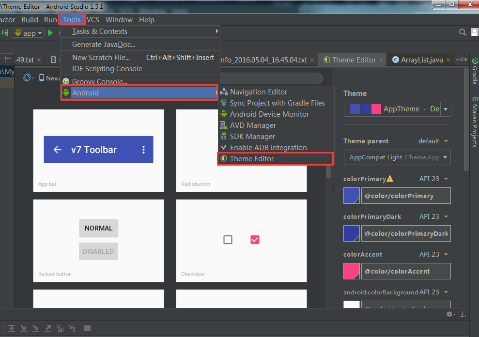The image size is (479, 337).
Task: Click the NORMAL raised button
Action: 98,228
